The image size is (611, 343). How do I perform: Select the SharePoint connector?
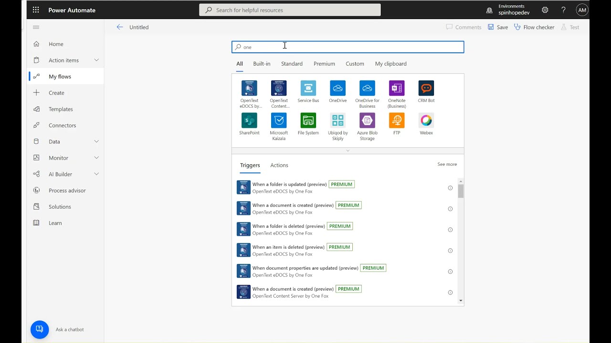[249, 121]
